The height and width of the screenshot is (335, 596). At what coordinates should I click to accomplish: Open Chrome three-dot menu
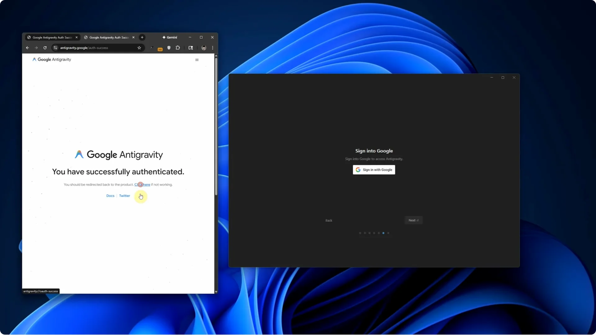pos(213,48)
